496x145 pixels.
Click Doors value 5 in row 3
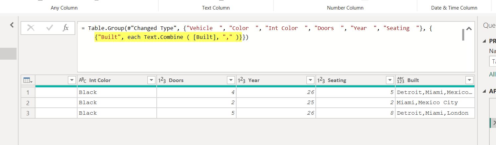196,113
